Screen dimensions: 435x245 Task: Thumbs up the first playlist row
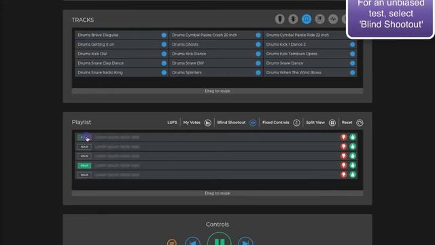tap(353, 137)
